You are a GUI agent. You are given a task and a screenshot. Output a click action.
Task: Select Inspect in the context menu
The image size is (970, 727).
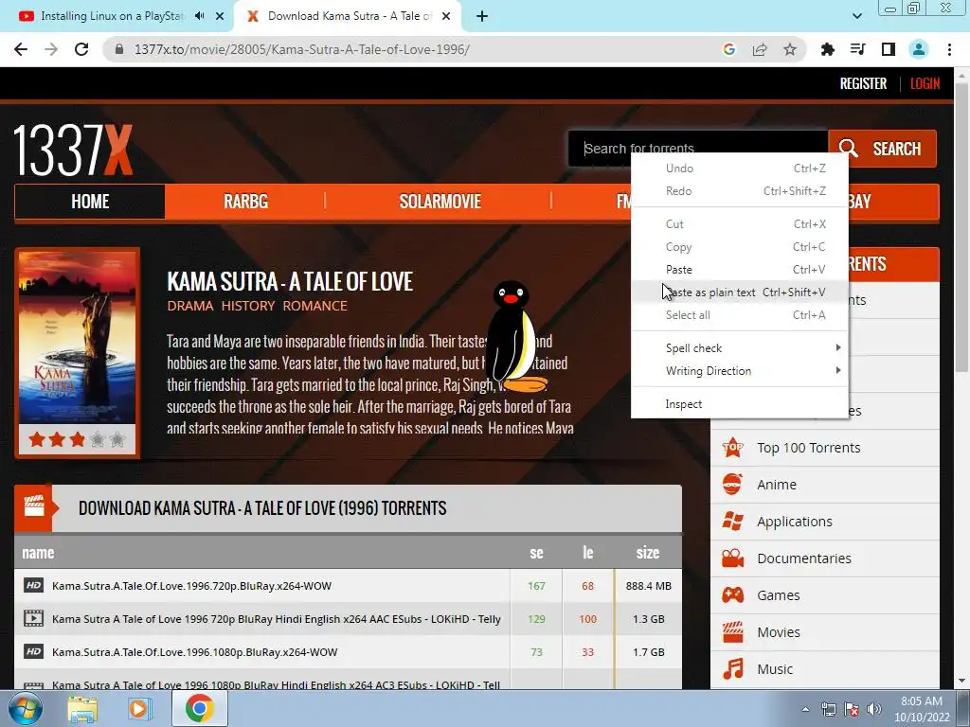[739, 404]
